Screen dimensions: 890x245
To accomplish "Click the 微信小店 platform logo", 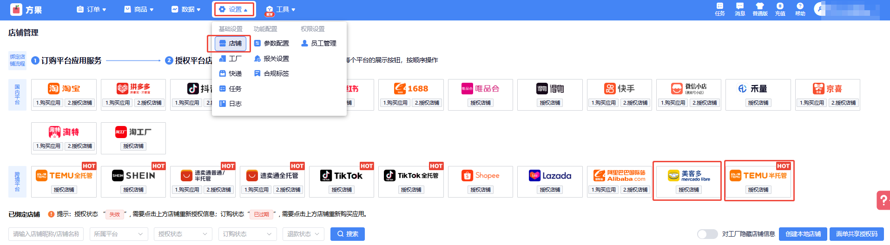I will click(x=689, y=88).
